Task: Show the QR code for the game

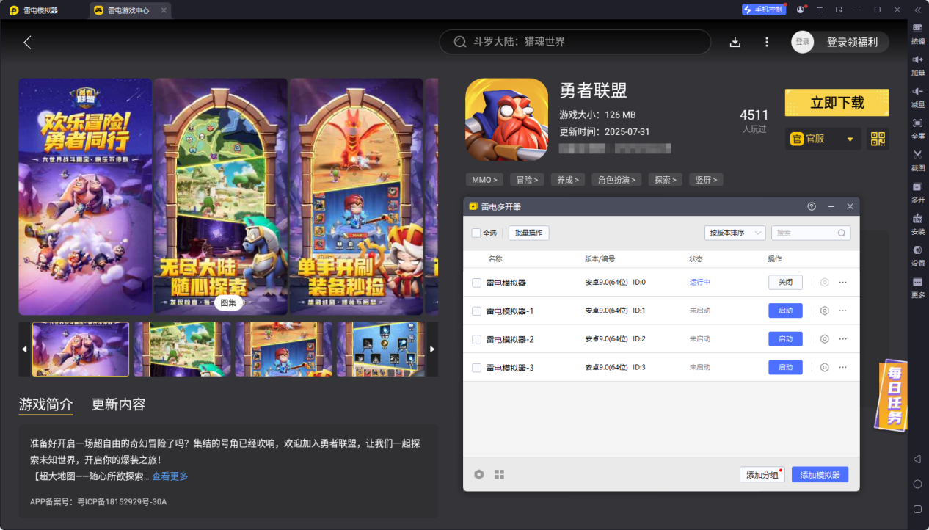Action: pyautogui.click(x=878, y=139)
